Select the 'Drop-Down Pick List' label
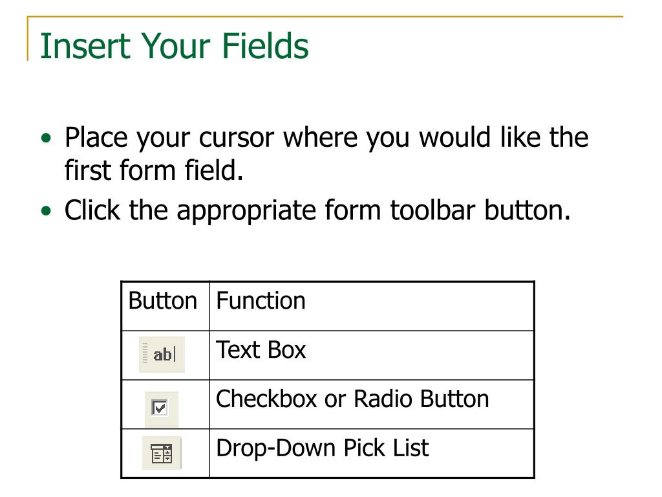This screenshot has width=662, height=497. point(323,448)
